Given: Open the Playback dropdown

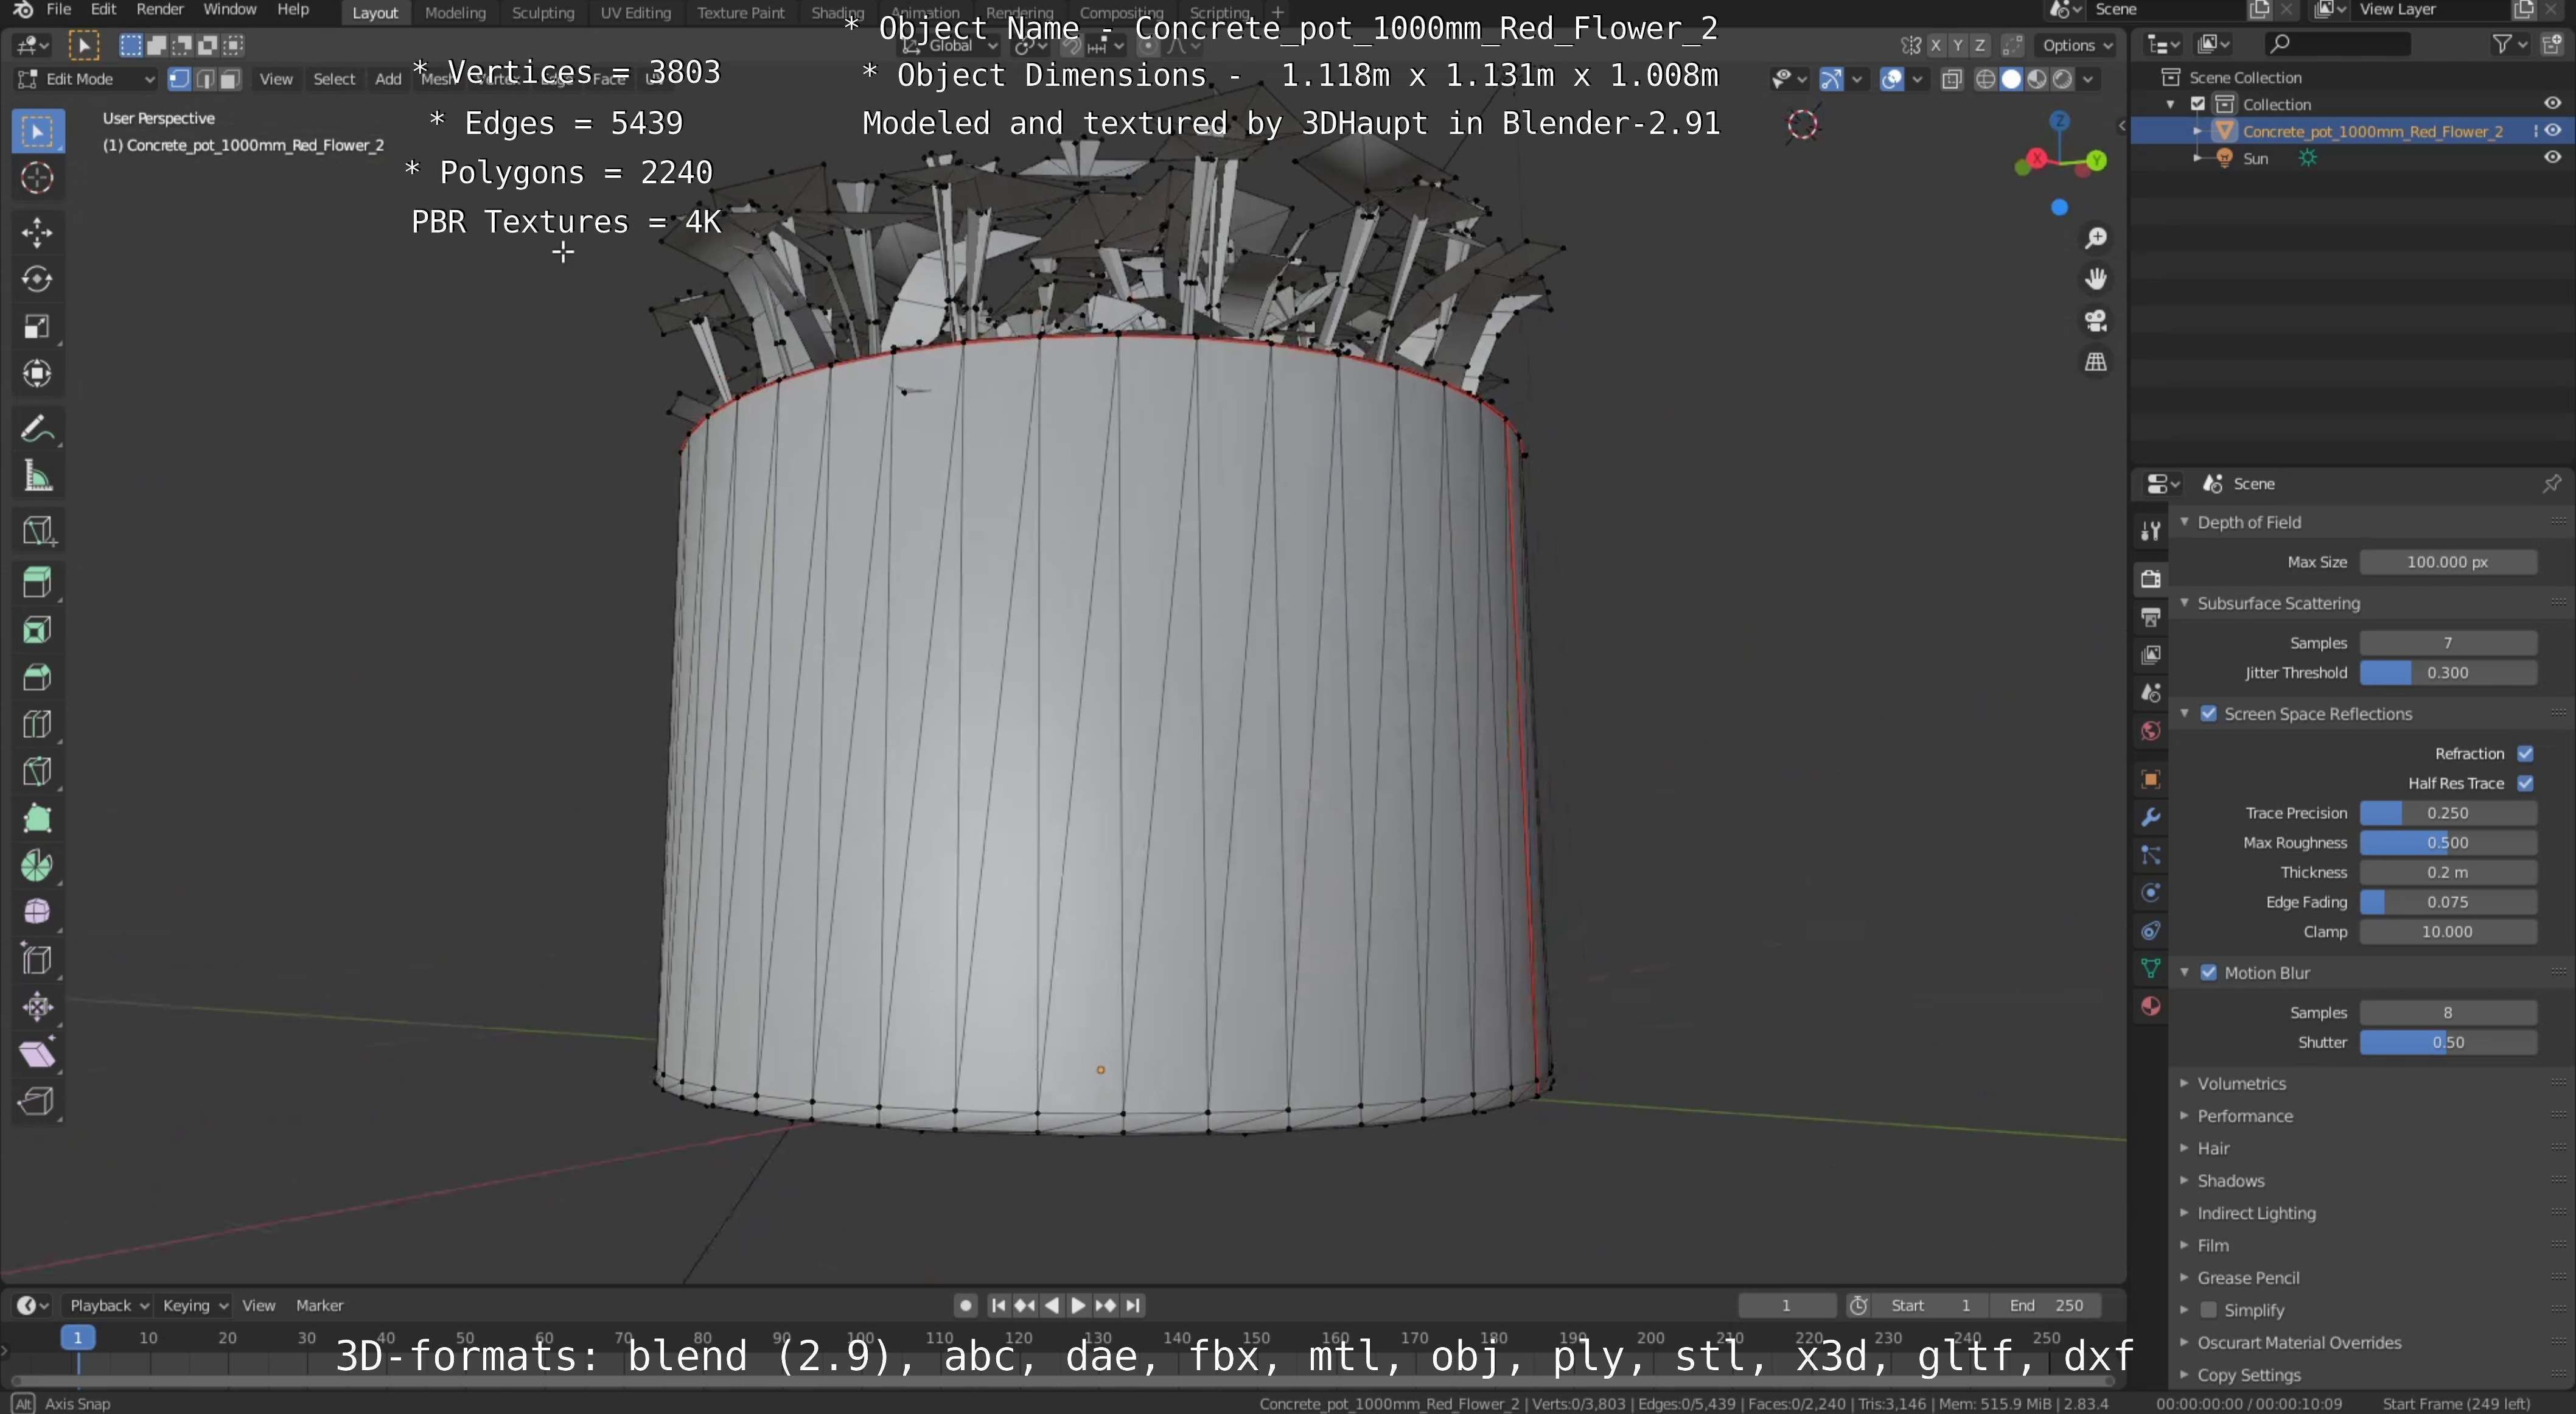Looking at the screenshot, I should (109, 1305).
